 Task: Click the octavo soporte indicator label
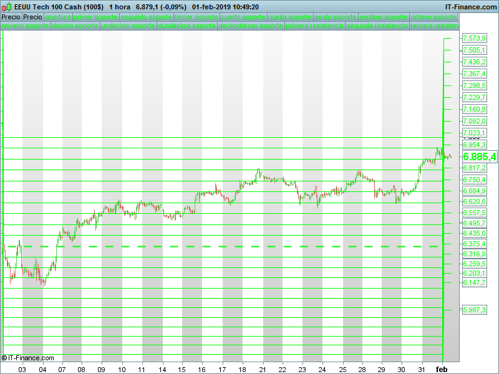coord(434,17)
